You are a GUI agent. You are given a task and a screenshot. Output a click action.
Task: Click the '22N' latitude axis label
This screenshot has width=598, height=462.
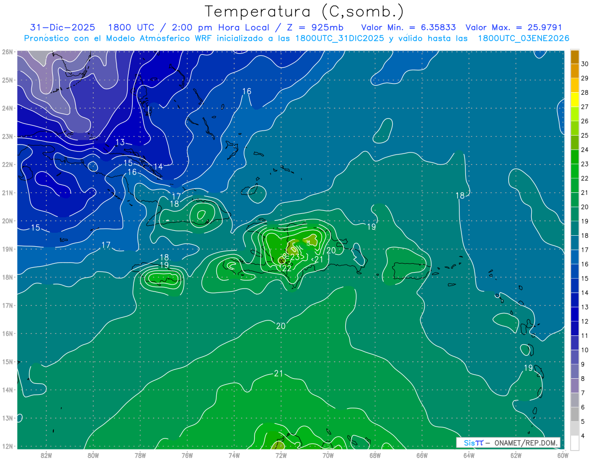[7, 164]
